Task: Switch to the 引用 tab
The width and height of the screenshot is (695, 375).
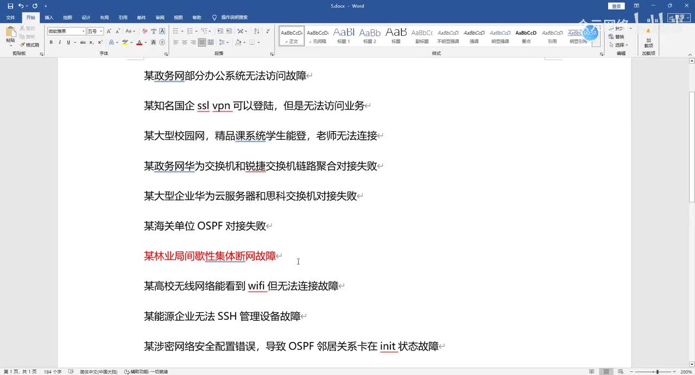Action: (123, 17)
